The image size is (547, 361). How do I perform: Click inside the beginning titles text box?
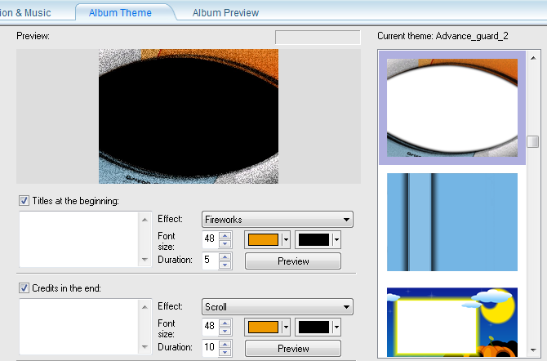[x=79, y=239]
